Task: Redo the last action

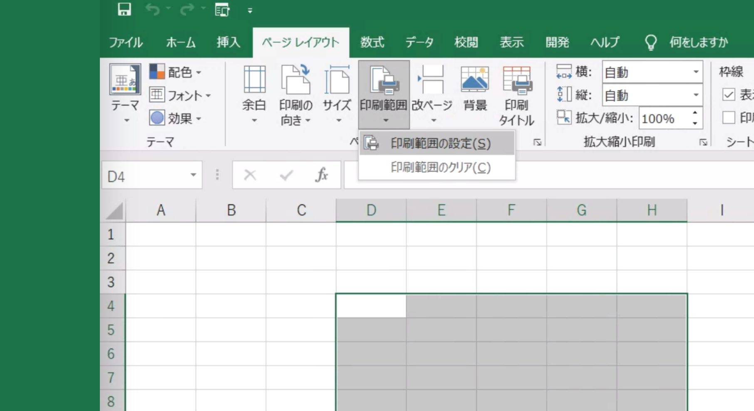Action: (187, 10)
